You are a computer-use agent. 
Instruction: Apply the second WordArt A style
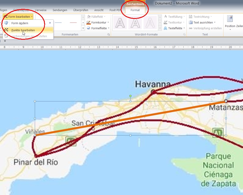coord(135,23)
